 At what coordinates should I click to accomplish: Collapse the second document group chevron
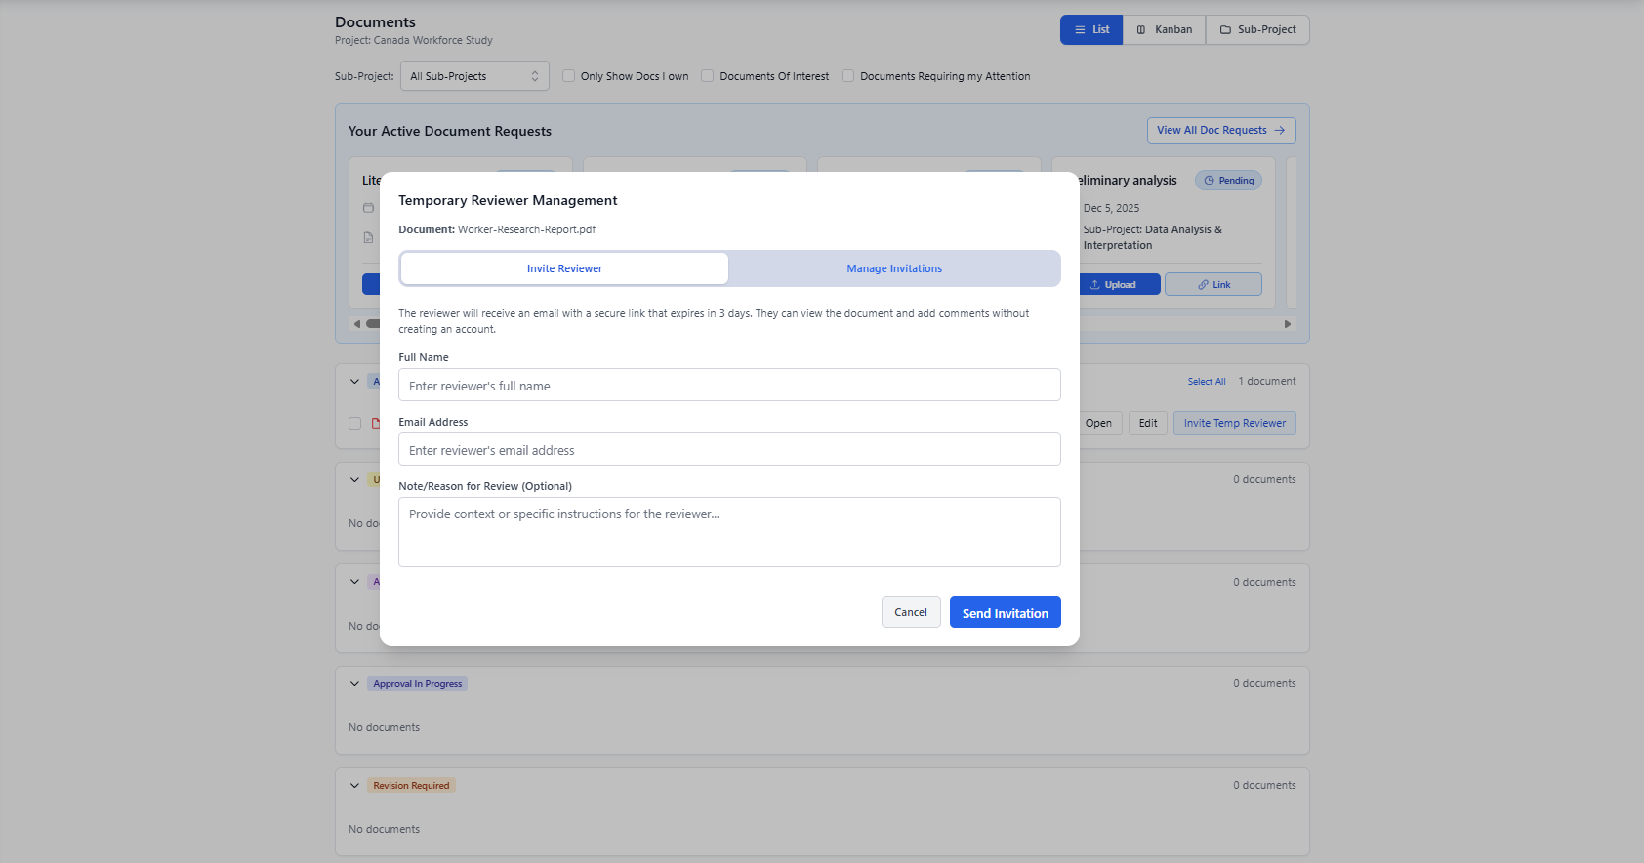pyautogui.click(x=354, y=479)
